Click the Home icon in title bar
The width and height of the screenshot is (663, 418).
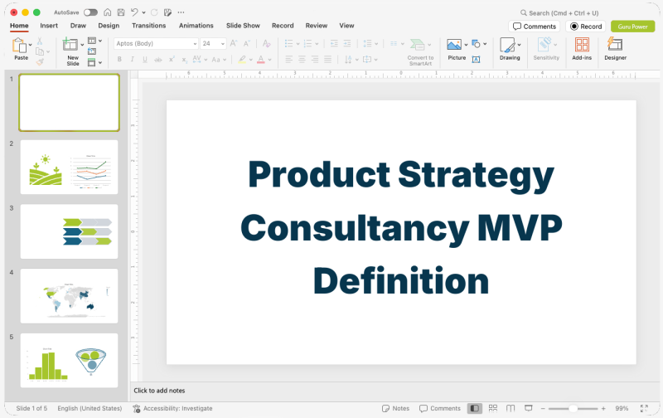(108, 12)
